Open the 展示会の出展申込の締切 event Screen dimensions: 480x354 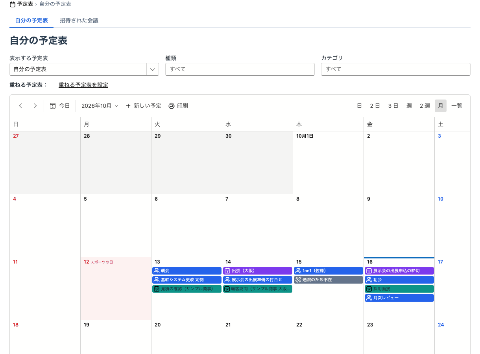click(399, 271)
